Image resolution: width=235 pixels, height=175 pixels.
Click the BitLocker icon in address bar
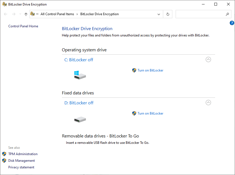33,14
